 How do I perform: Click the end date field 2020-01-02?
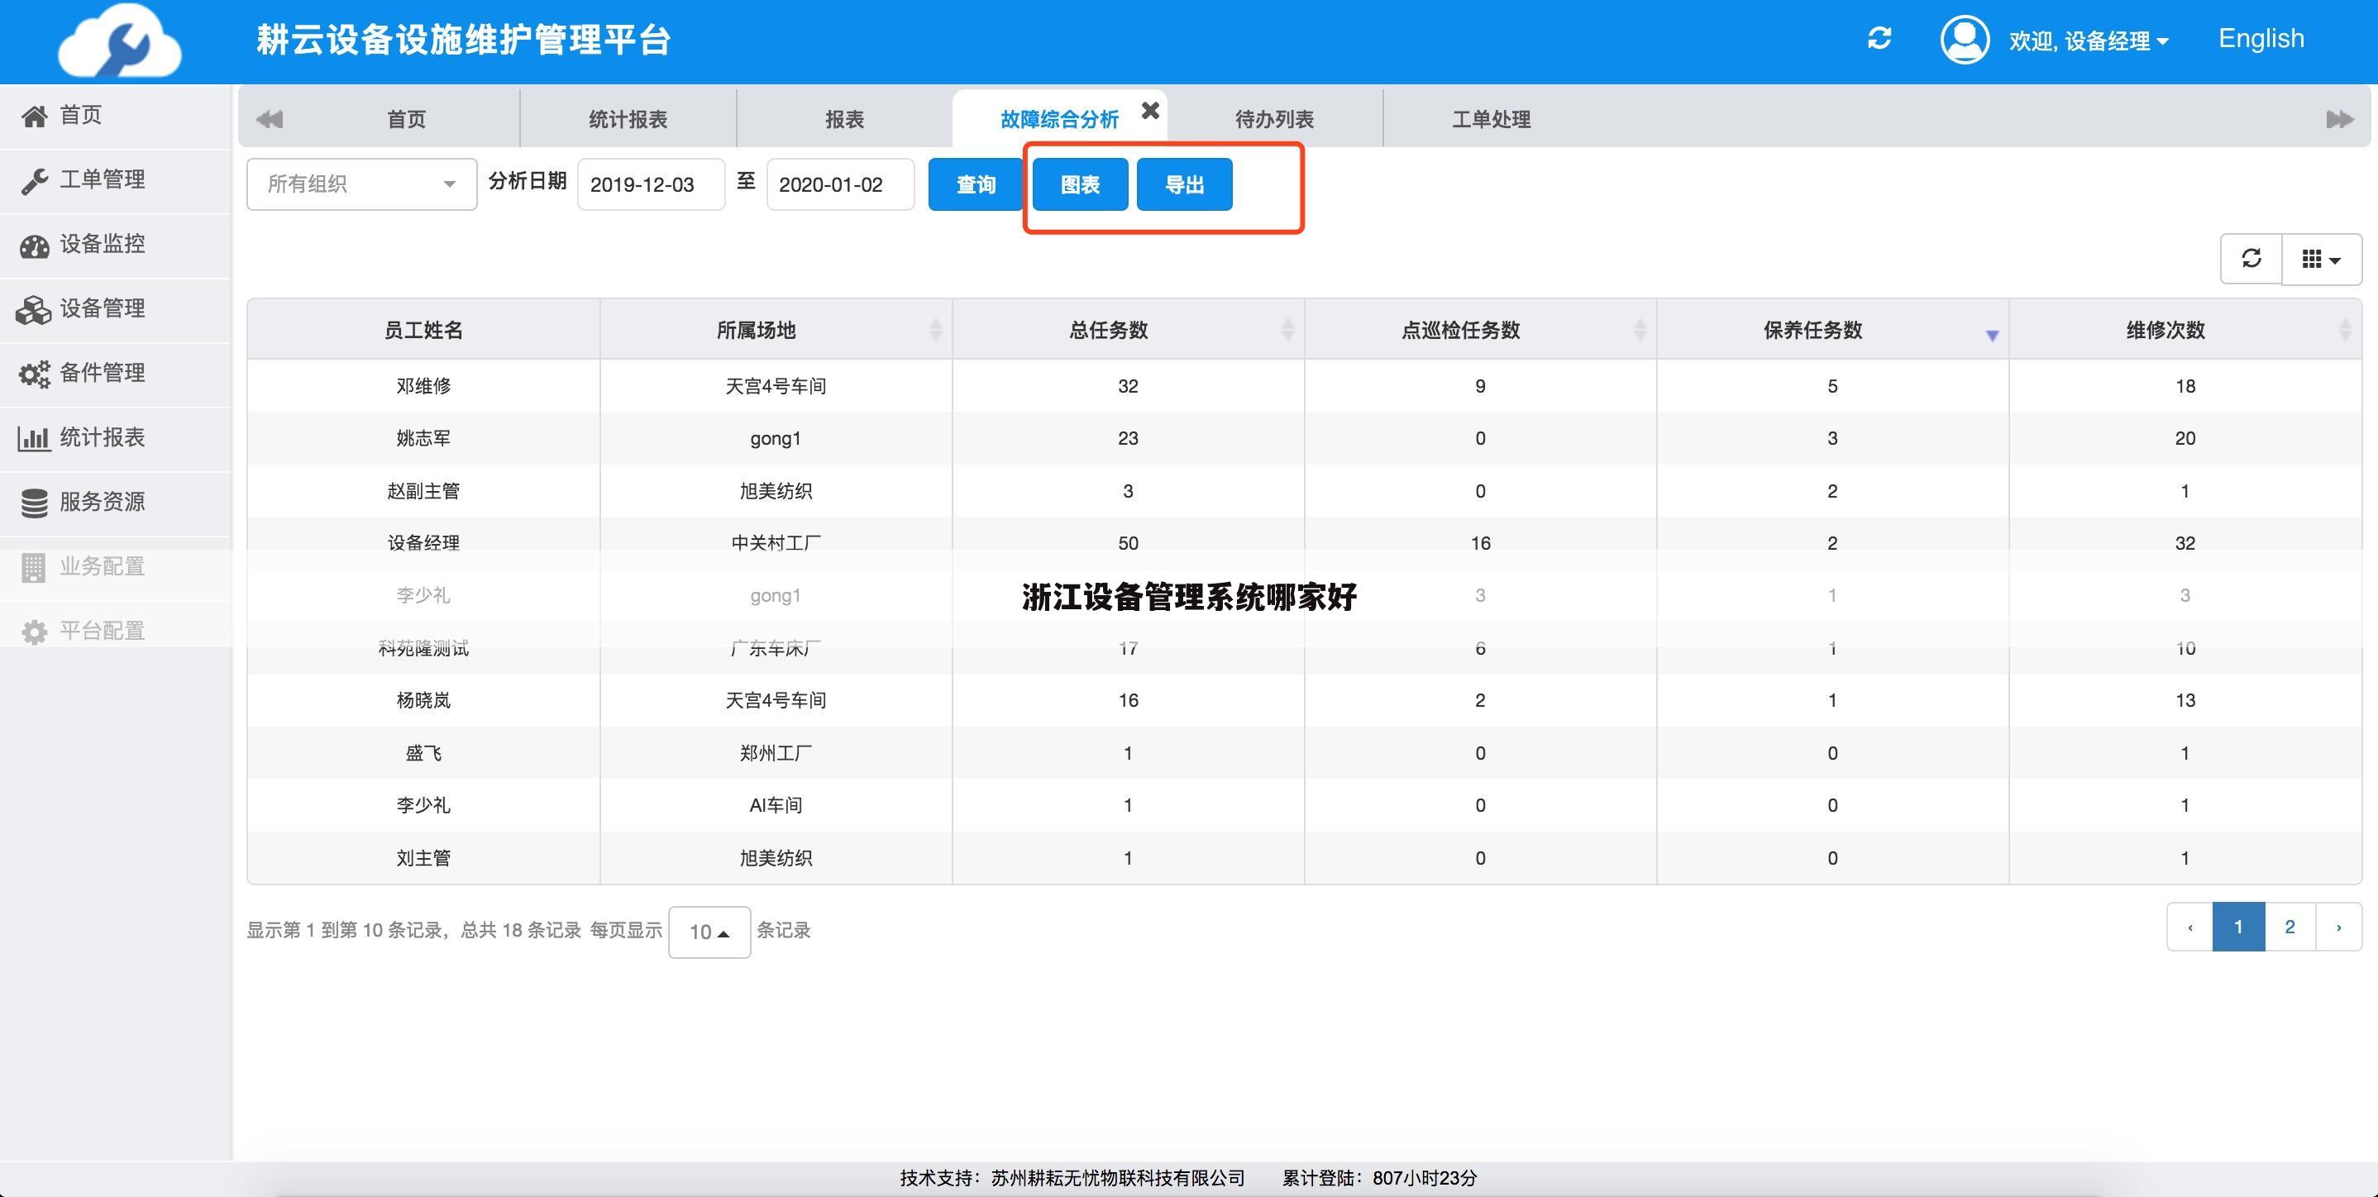click(840, 184)
